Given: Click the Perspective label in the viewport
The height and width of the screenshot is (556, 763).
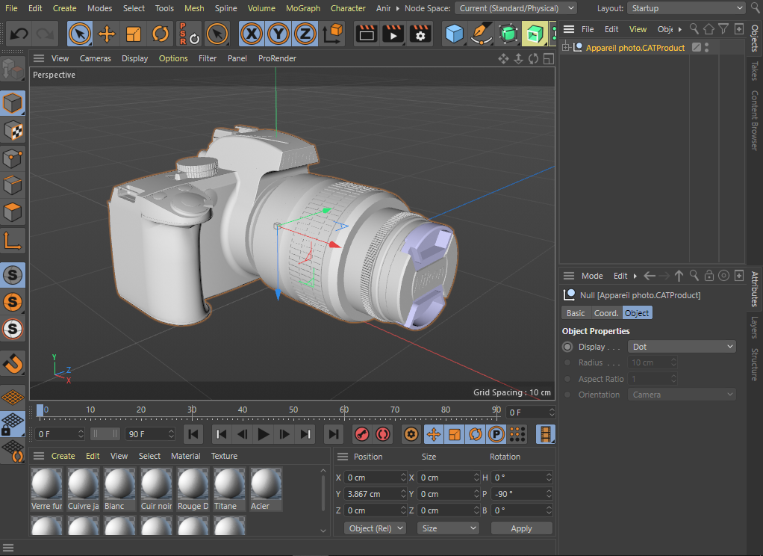Looking at the screenshot, I should (54, 75).
